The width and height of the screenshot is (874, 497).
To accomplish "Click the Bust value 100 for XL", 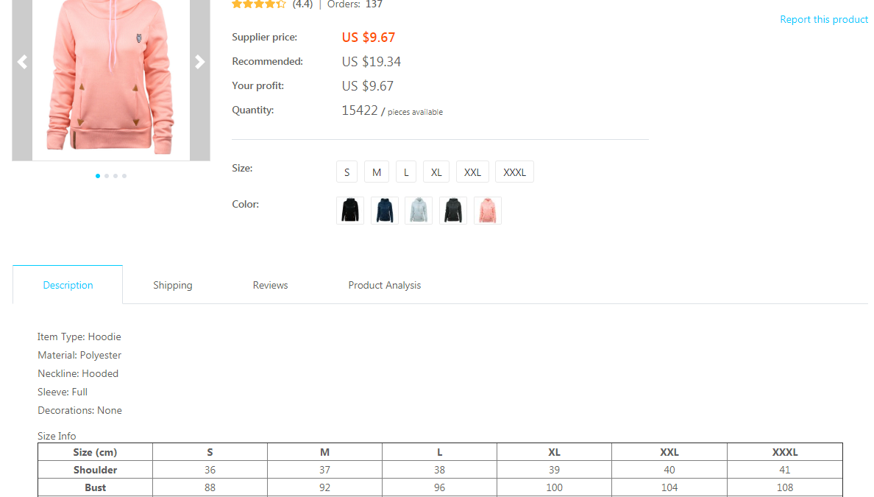I will [554, 487].
